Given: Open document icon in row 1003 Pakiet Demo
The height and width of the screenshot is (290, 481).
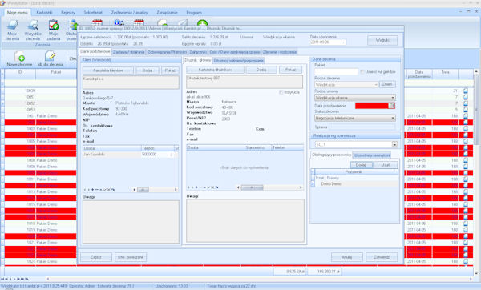Looking at the screenshot, I should click(466, 128).
